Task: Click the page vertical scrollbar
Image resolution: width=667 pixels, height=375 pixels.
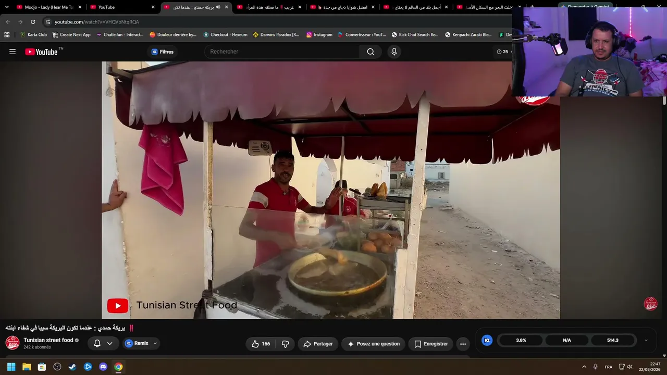Action: coord(664,101)
